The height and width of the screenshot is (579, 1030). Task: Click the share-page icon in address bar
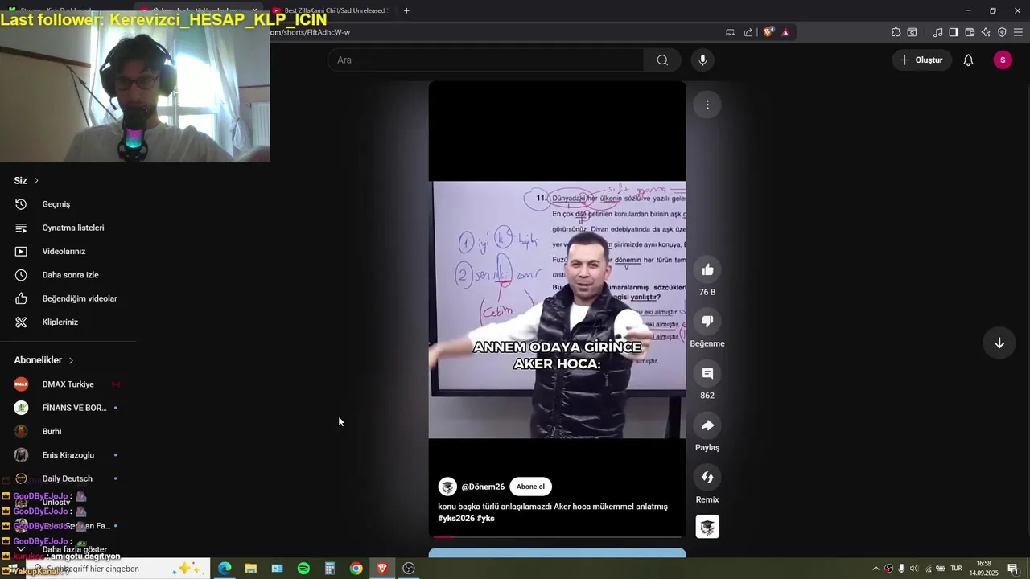[x=748, y=32]
